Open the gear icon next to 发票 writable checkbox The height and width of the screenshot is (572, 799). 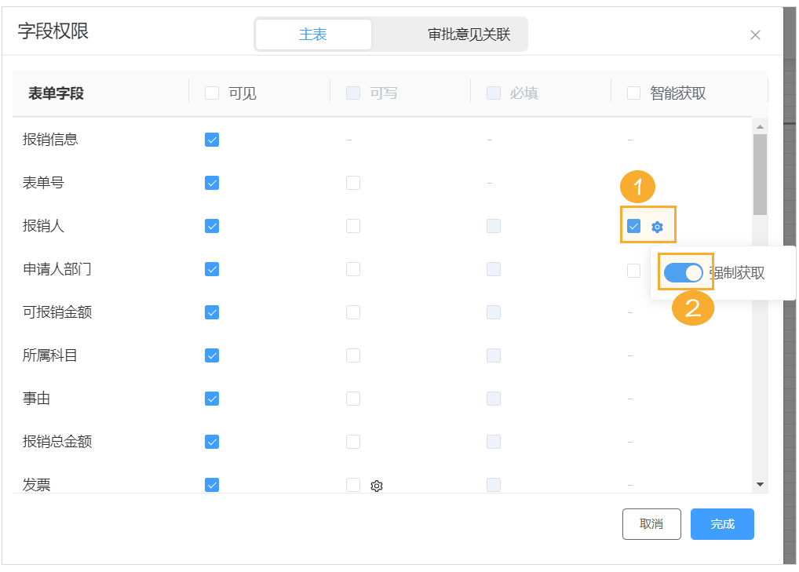pos(377,486)
